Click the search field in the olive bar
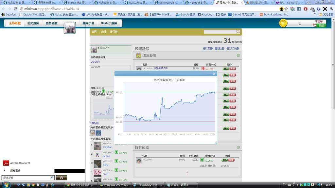 pos(220,32)
